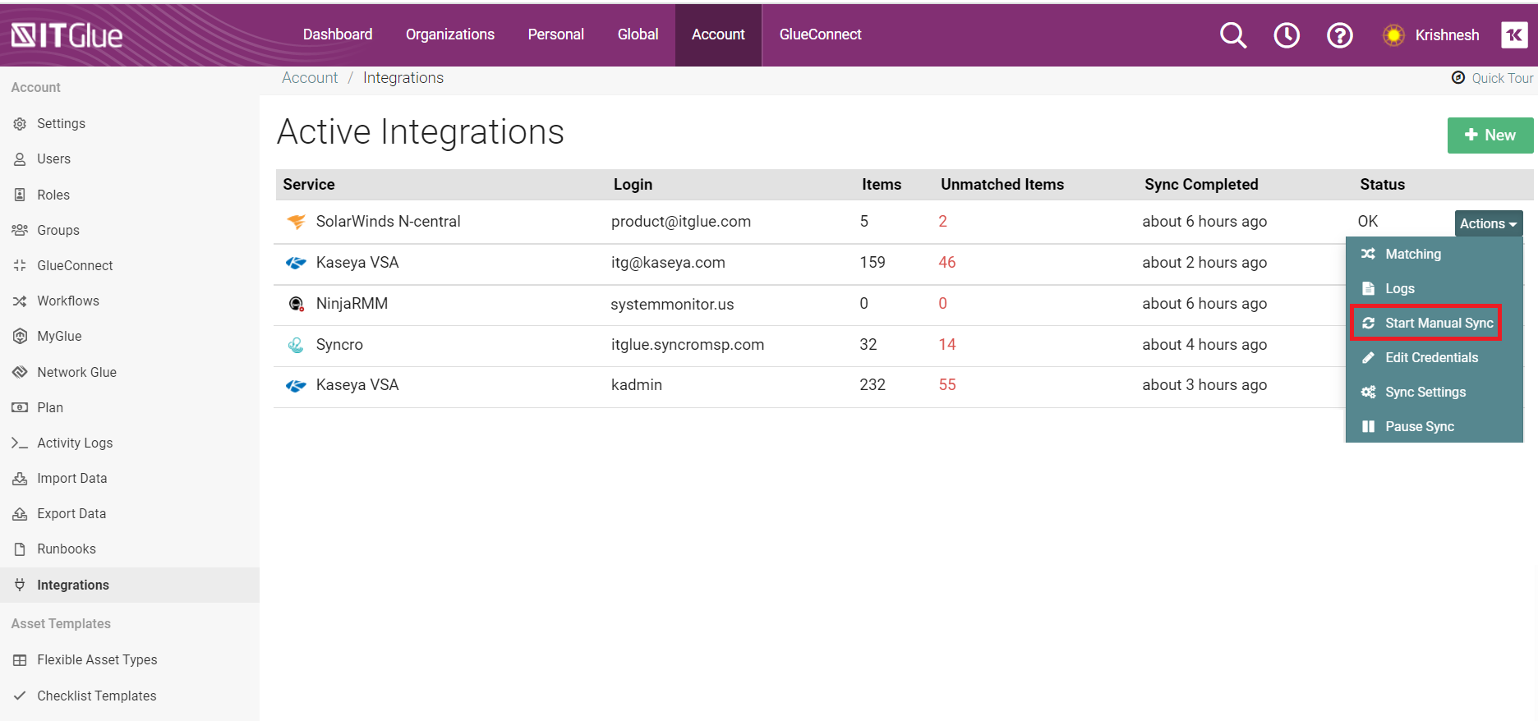Open the Dashboard tab
Image resolution: width=1538 pixels, height=721 pixels.
(x=338, y=34)
